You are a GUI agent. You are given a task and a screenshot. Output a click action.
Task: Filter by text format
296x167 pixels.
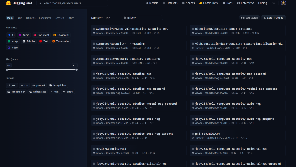[x=54, y=92]
